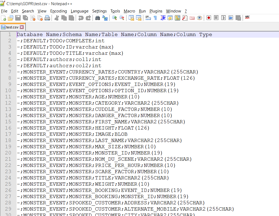The width and height of the screenshot is (279, 216).
Task: Select the test.csv document tab
Action: coord(12,27)
